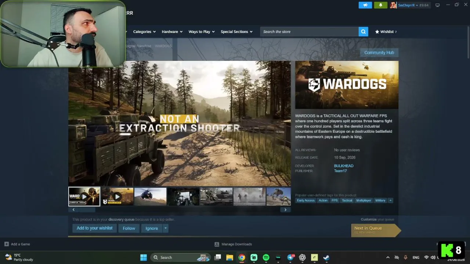
Task: Open the Team17 publisher link
Action: pos(340,171)
